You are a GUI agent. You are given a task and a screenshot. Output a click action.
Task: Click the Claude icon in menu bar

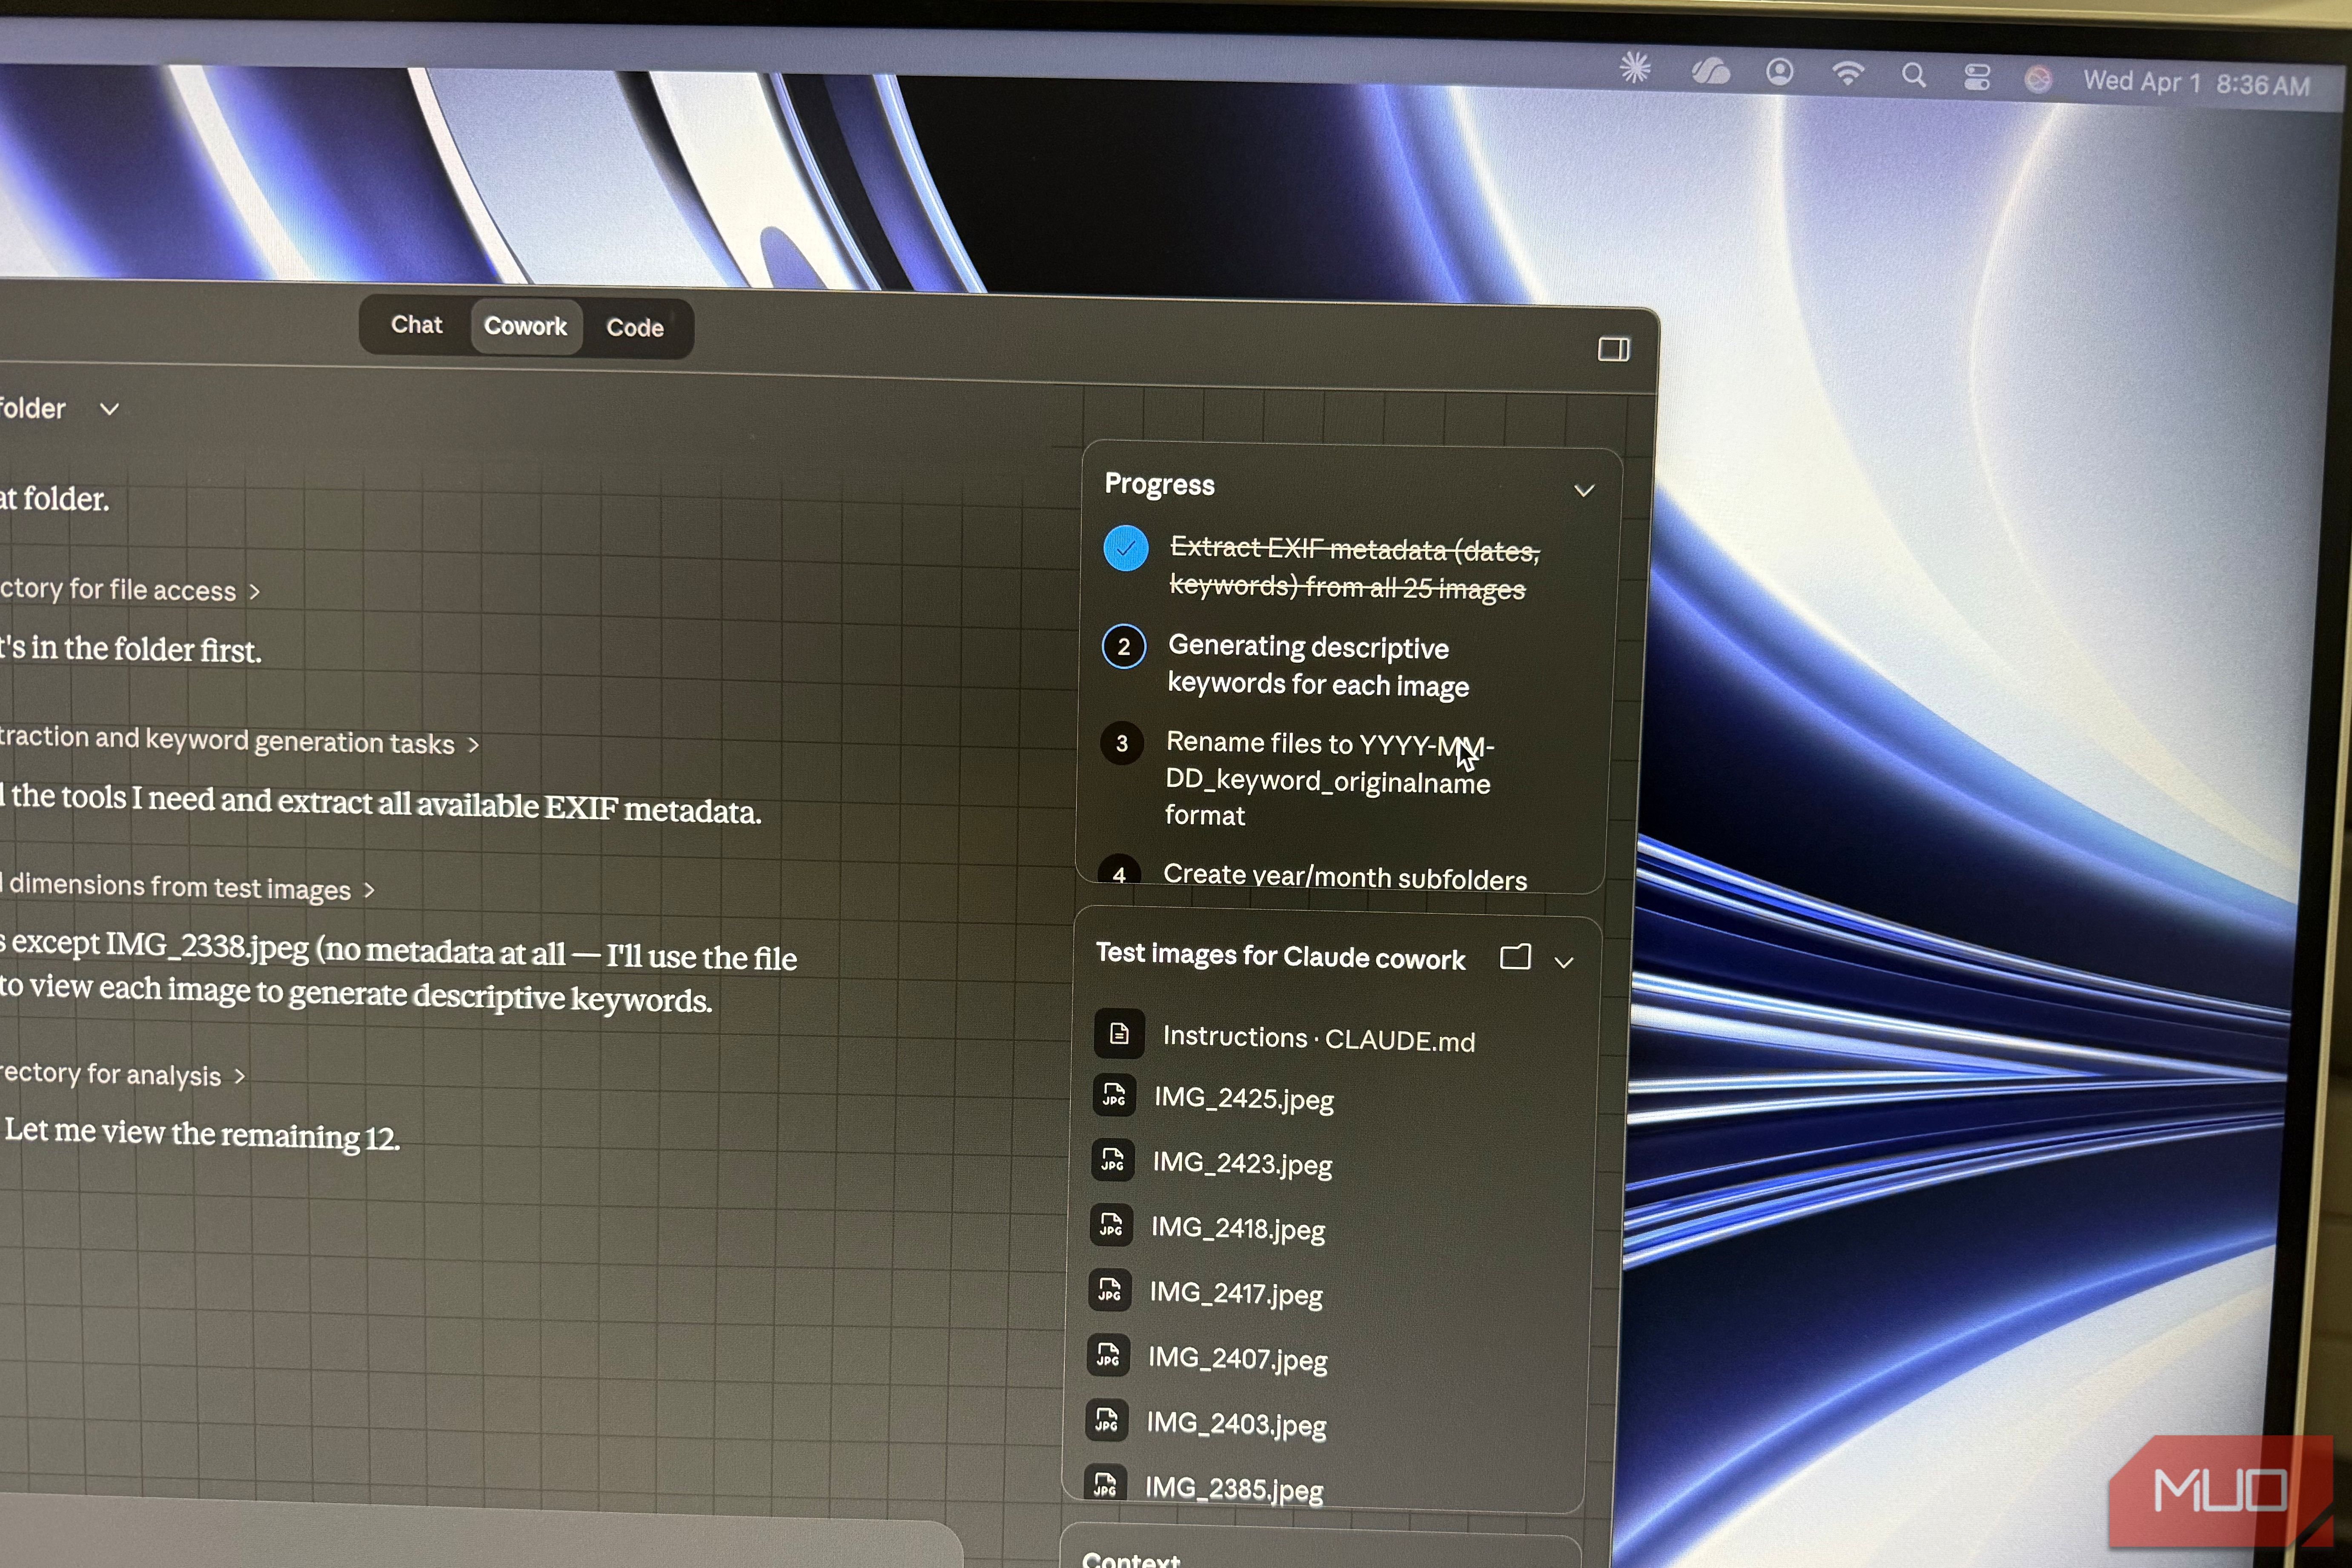click(x=1635, y=68)
